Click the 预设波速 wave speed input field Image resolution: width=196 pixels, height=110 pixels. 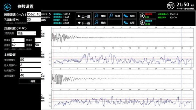pos(34,14)
